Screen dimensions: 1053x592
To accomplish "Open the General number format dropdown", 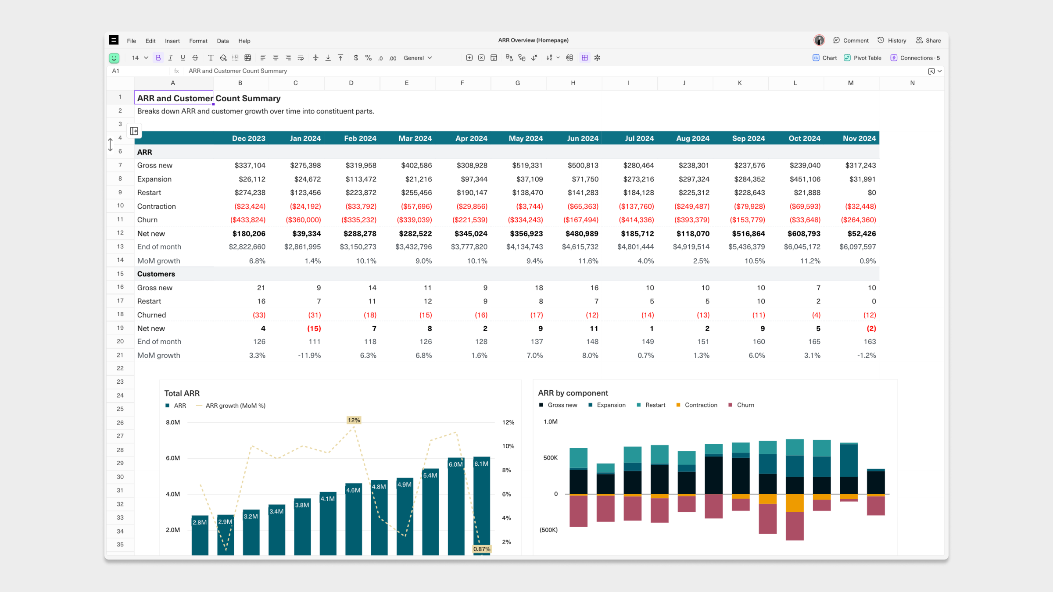I will tap(418, 58).
